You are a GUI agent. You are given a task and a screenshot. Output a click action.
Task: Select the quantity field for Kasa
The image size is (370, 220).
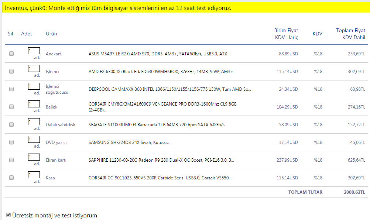(34, 175)
